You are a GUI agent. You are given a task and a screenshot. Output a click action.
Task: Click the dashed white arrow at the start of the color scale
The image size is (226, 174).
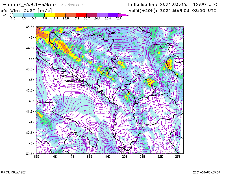(8, 15)
